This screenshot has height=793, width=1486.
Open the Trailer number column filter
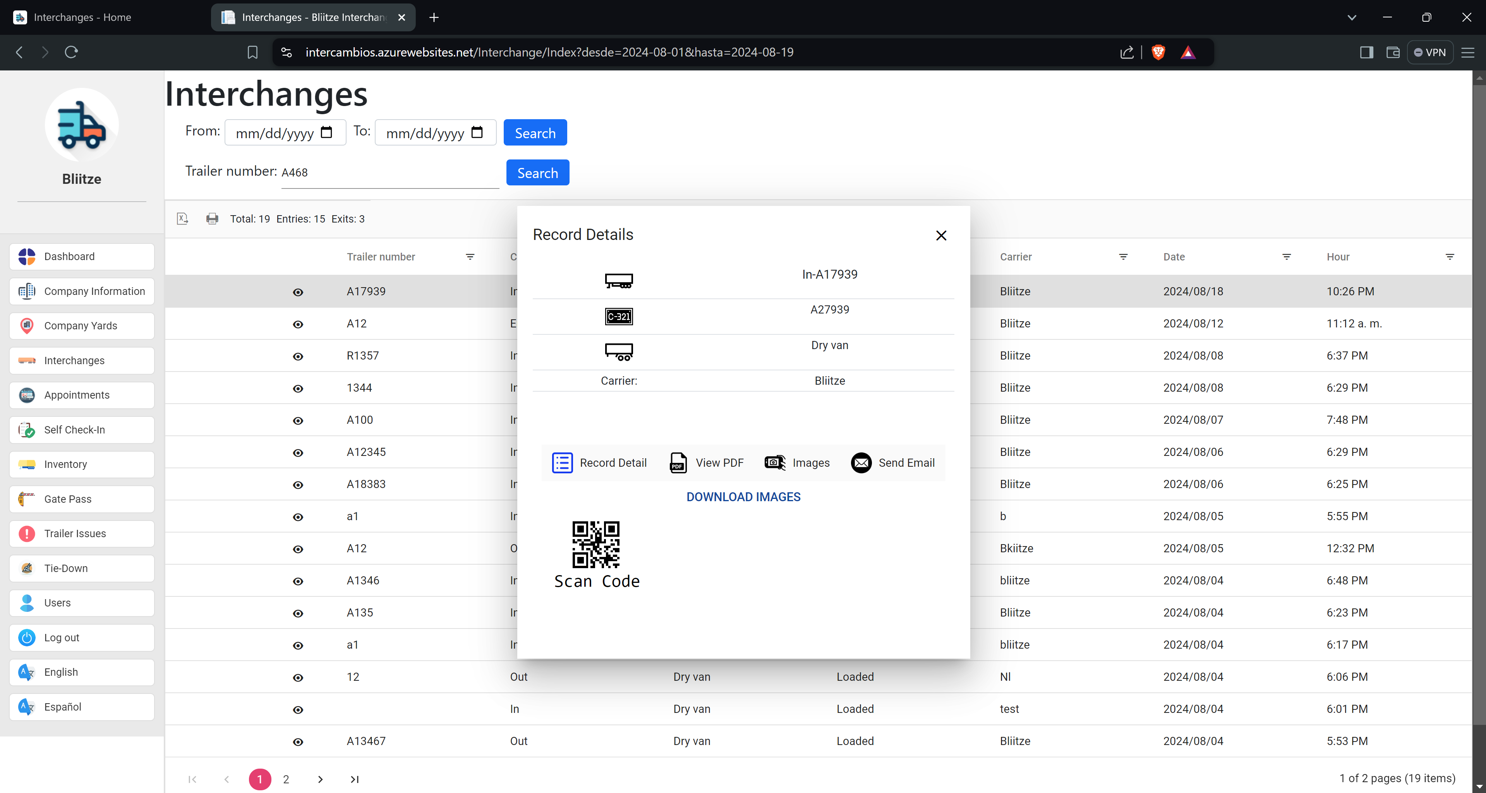[x=470, y=257]
